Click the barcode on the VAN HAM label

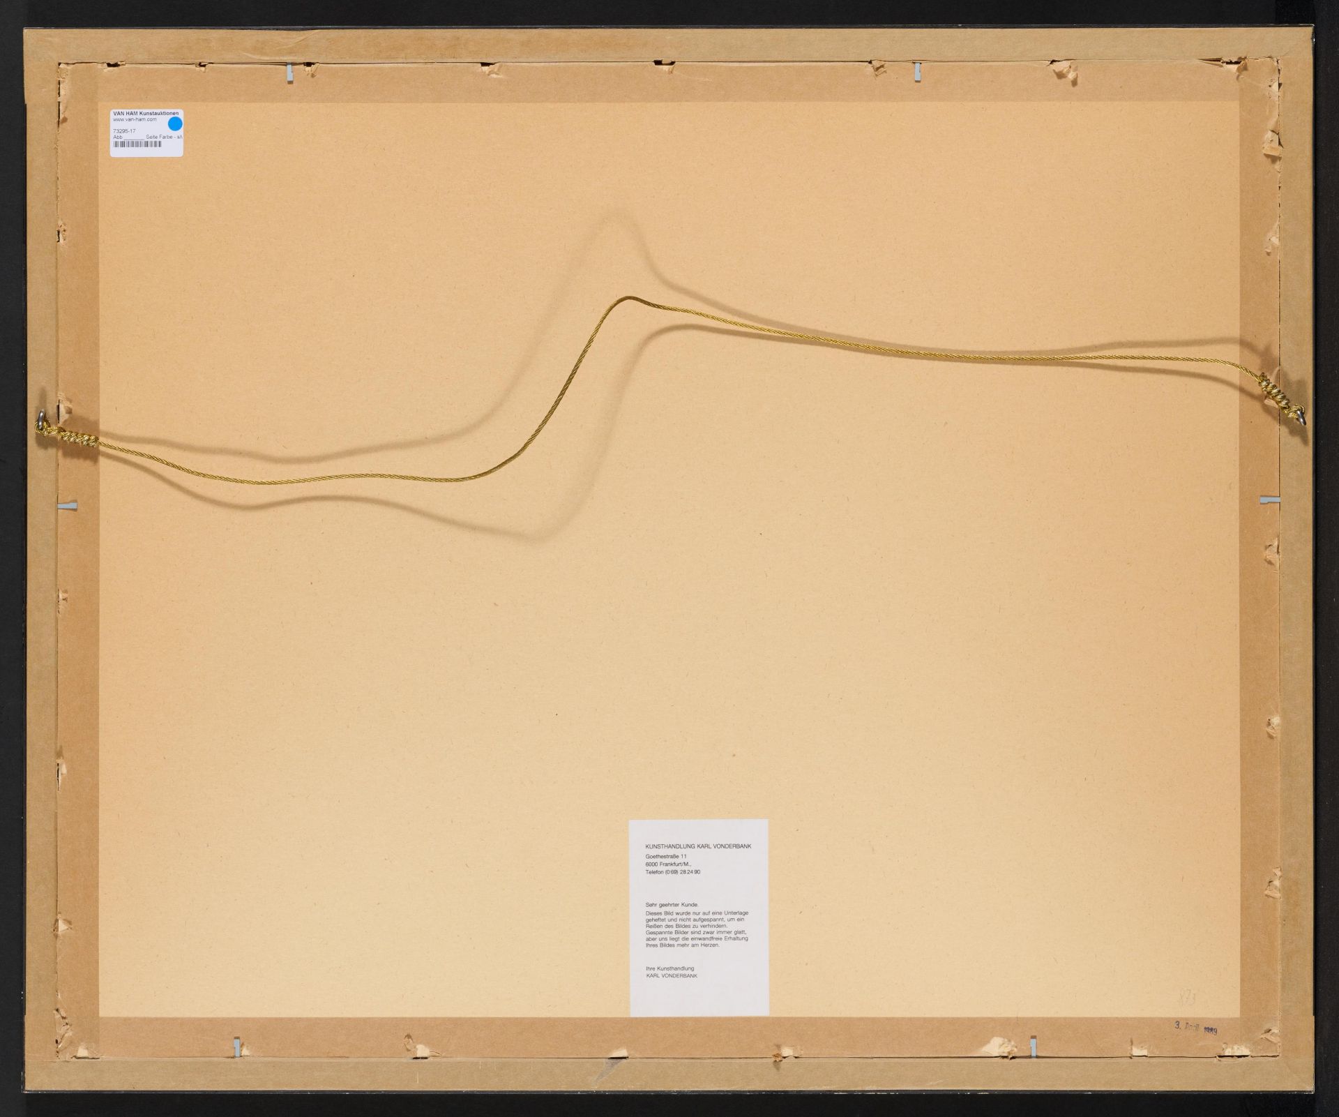click(137, 144)
